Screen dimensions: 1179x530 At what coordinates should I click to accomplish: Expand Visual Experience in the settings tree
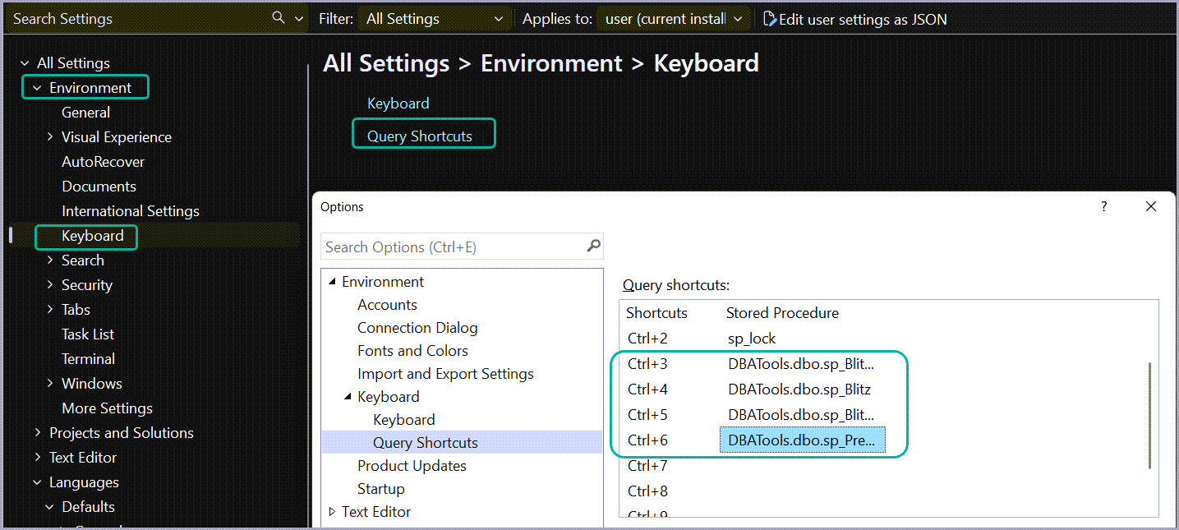(50, 136)
